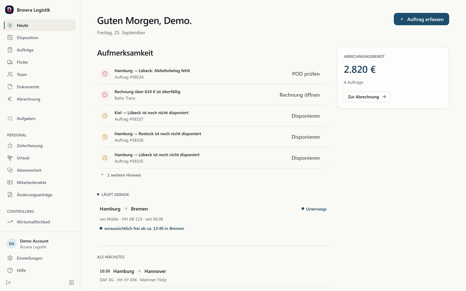Click the 'Auftrag erfassen' button
The height and width of the screenshot is (291, 466).
pyautogui.click(x=421, y=19)
